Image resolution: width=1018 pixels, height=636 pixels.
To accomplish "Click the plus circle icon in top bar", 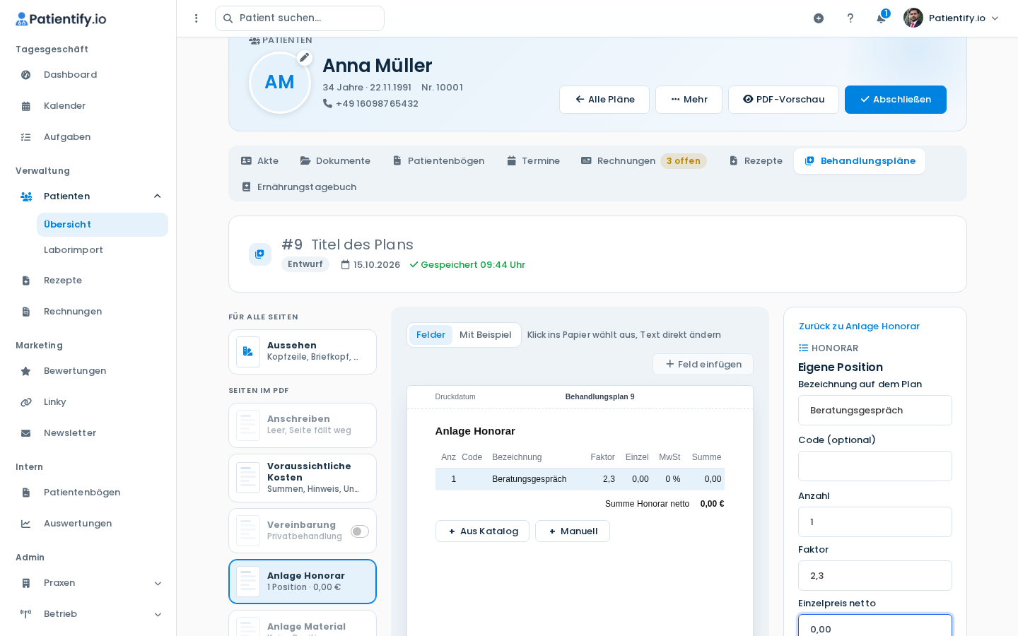I will (819, 18).
